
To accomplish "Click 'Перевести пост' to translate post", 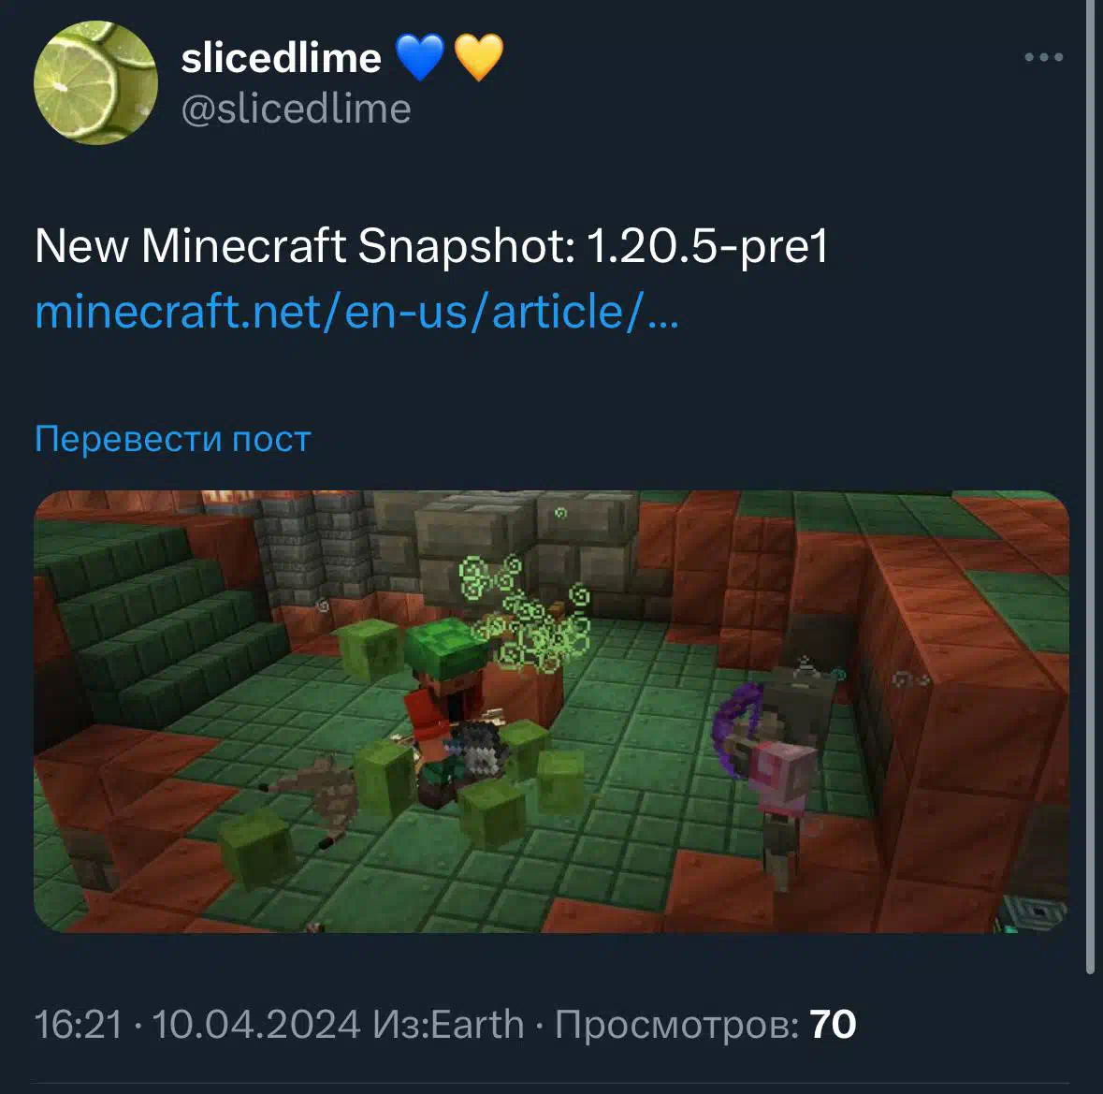I will point(173,438).
